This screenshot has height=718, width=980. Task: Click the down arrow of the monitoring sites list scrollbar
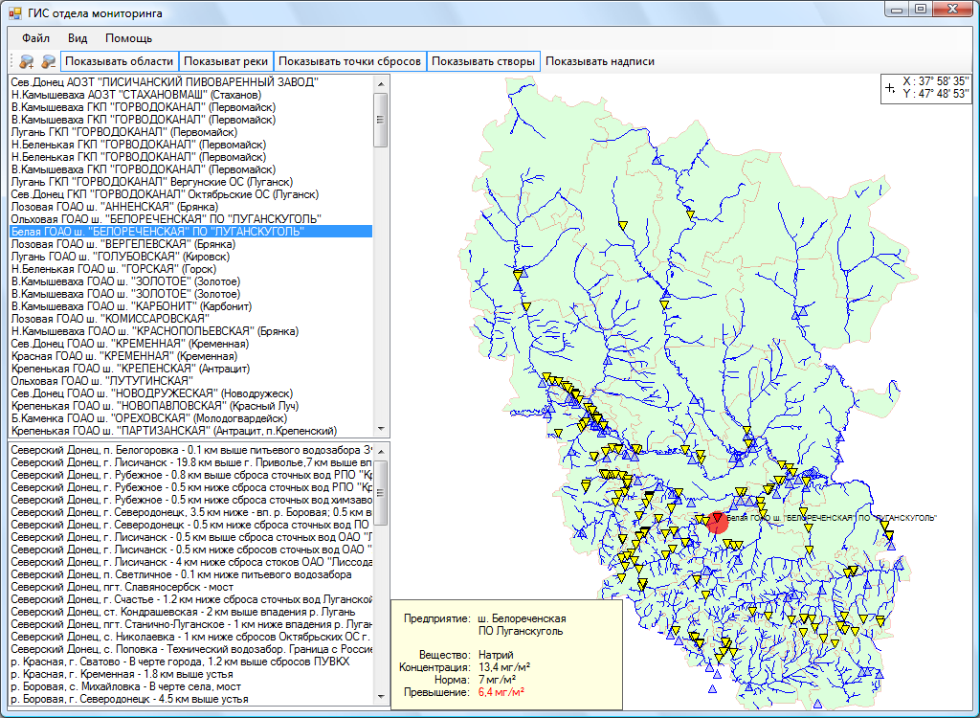[381, 696]
